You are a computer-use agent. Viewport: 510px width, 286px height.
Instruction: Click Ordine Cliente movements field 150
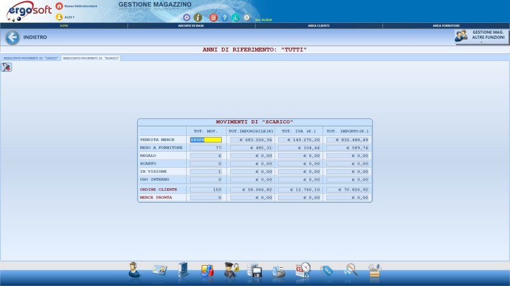[206, 189]
